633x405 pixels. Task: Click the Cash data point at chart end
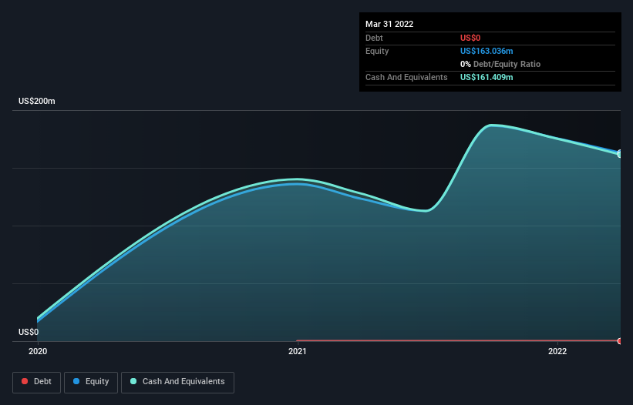[620, 154]
